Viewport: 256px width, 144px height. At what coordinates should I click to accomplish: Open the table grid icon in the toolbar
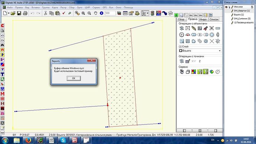click(125, 13)
